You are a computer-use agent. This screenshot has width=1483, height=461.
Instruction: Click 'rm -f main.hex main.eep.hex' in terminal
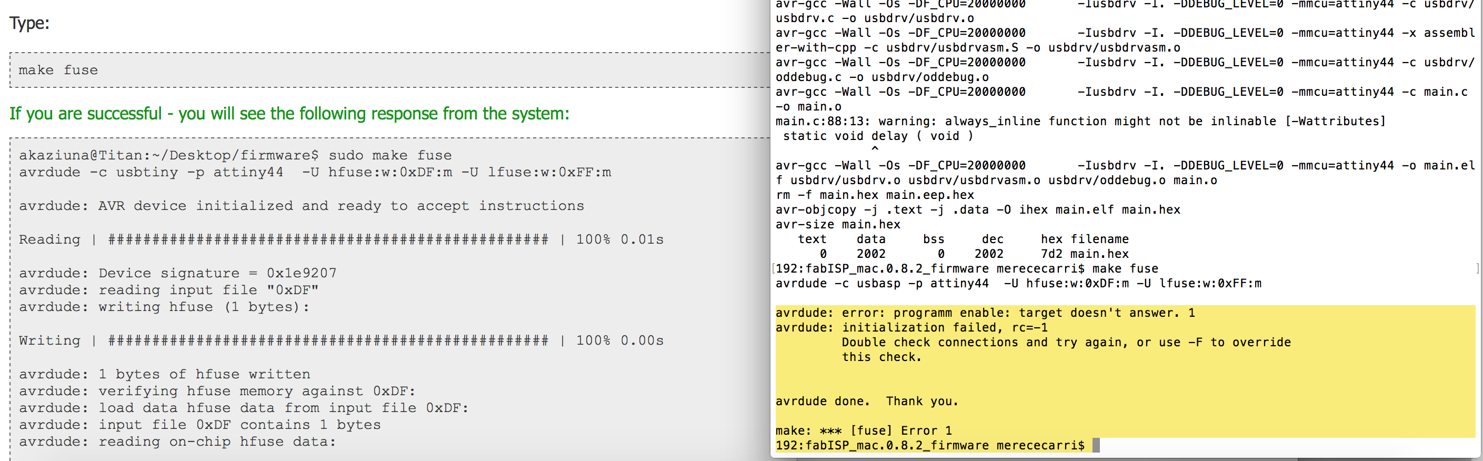click(875, 195)
